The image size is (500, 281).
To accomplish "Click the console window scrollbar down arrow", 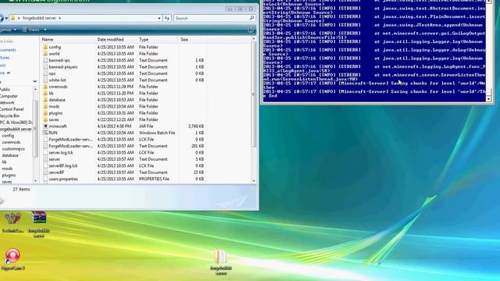I will 488,99.
